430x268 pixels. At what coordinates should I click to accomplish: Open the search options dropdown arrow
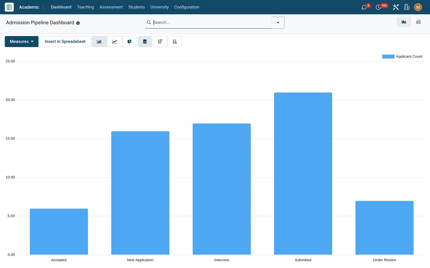coord(278,23)
